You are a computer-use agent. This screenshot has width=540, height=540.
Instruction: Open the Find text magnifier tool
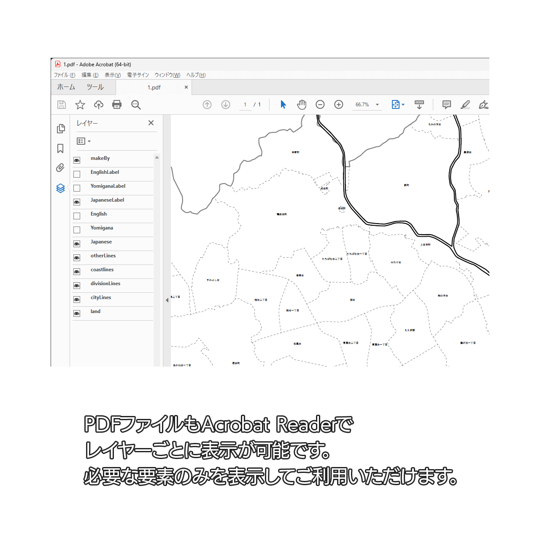pyautogui.click(x=136, y=105)
